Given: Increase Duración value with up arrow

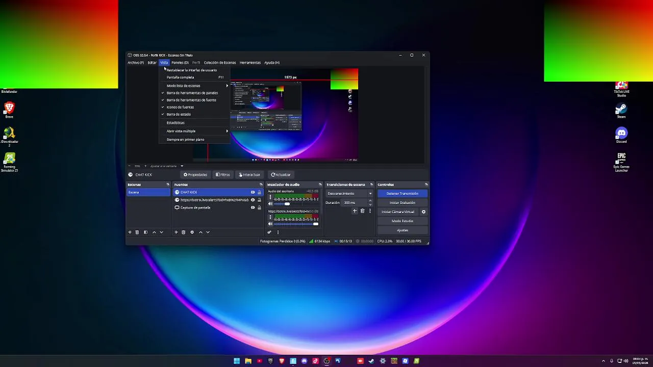Looking at the screenshot, I should click(370, 201).
